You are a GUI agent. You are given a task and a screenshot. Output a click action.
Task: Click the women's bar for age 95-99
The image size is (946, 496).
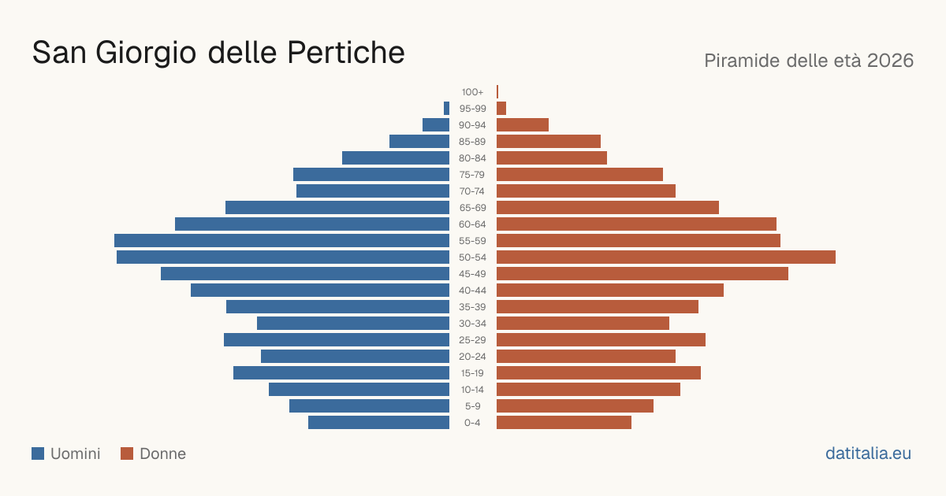[x=501, y=108]
